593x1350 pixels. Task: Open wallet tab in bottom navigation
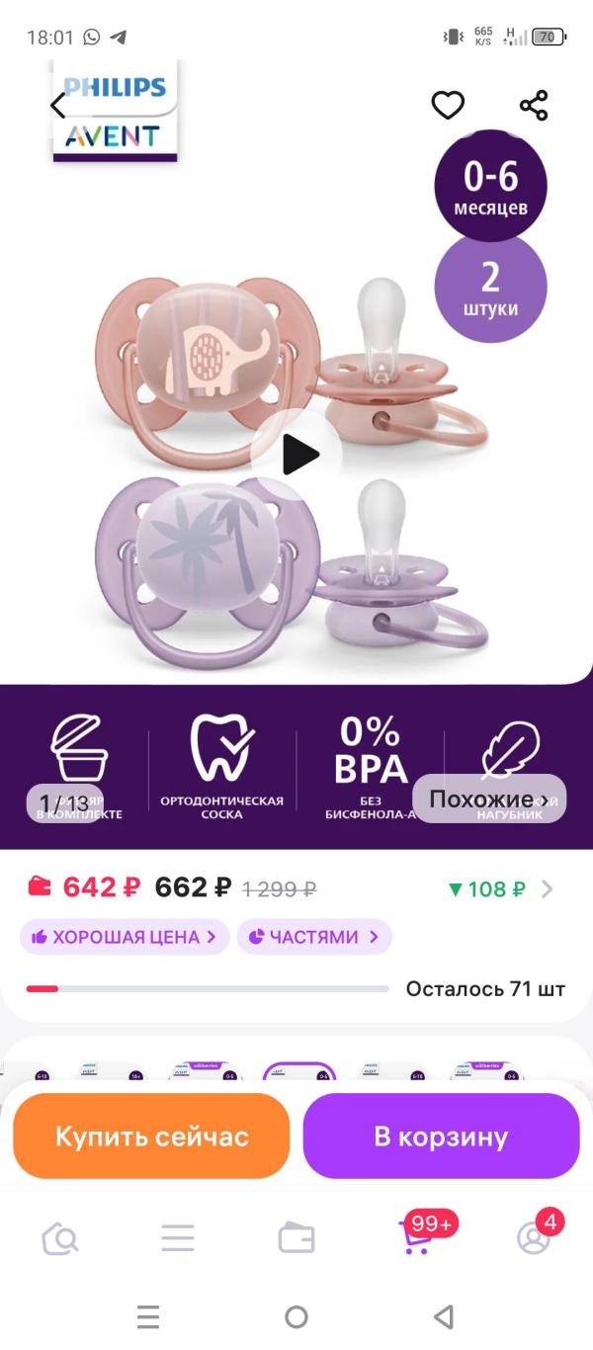(x=296, y=1238)
